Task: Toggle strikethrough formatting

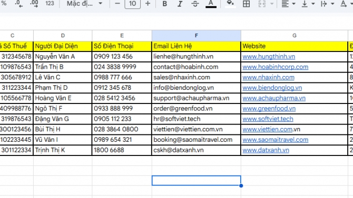Action: click(x=195, y=3)
